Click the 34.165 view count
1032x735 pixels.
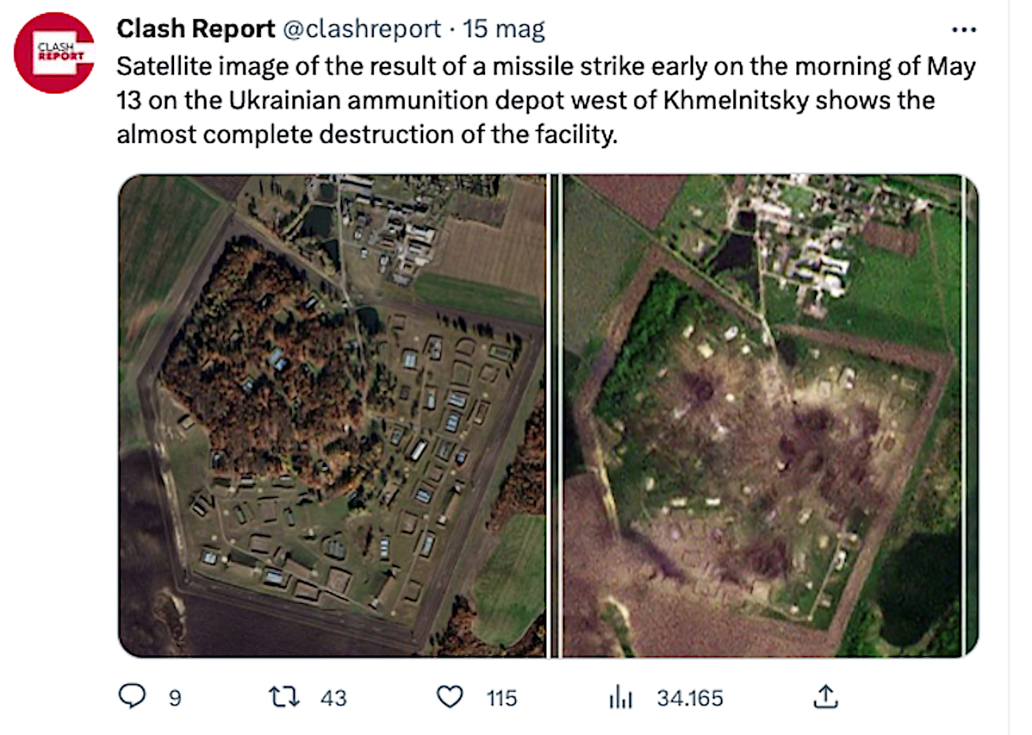click(x=690, y=698)
